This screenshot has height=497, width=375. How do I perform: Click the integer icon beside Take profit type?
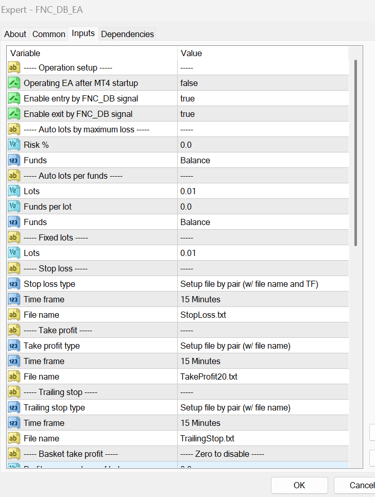click(13, 346)
